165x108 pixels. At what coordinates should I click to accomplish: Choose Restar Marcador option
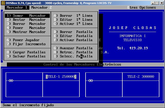pyautogui.click(x=26, y=20)
